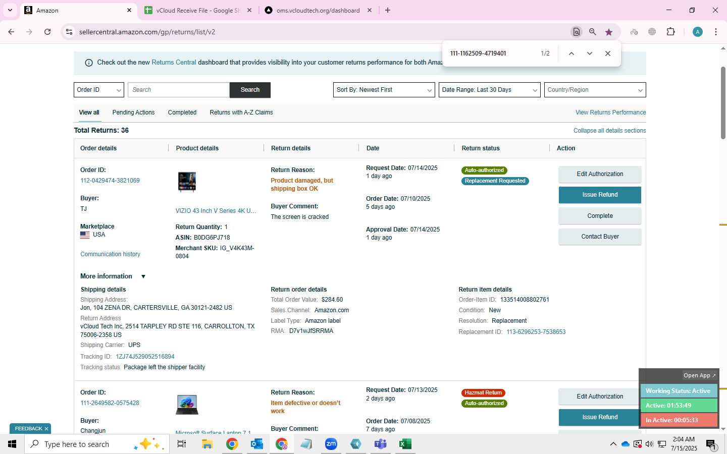Select Returns with A-Z Claims tab
The width and height of the screenshot is (727, 454).
coord(241,112)
